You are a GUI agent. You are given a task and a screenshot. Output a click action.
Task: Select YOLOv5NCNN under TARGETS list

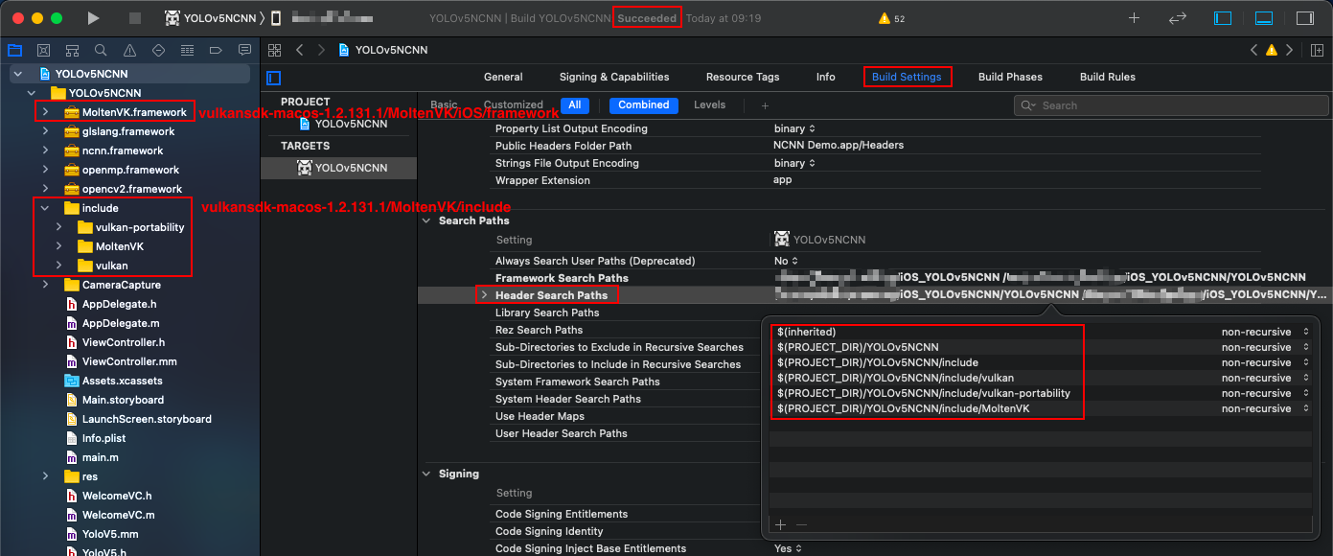tap(342, 167)
